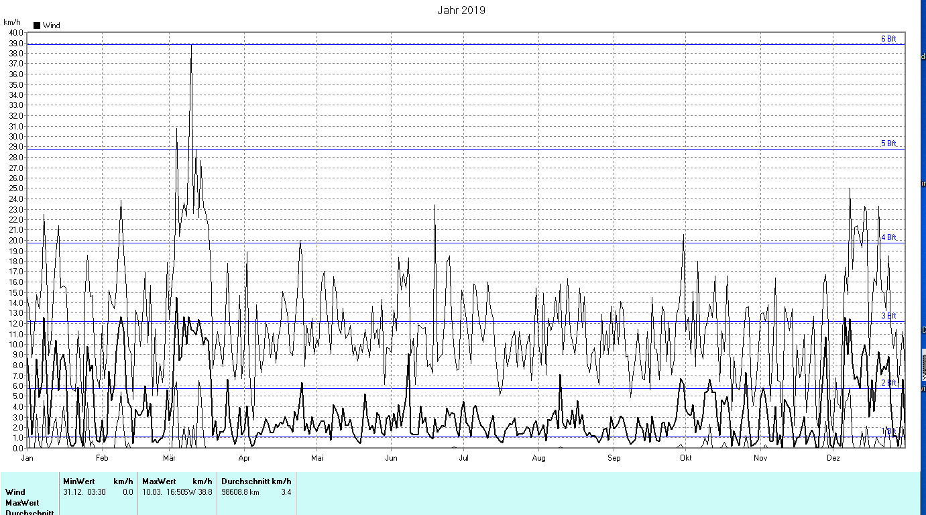
Task: Select the 'Apr' month label on the x-axis
Action: 243,459
